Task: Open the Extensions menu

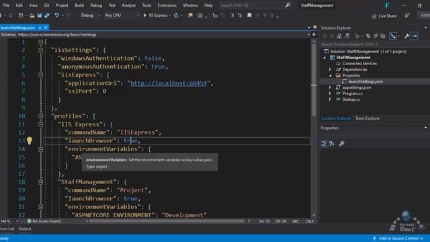Action: pyautogui.click(x=167, y=5)
